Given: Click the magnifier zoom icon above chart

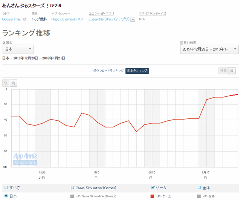Looking at the screenshot, I should coord(13,83).
